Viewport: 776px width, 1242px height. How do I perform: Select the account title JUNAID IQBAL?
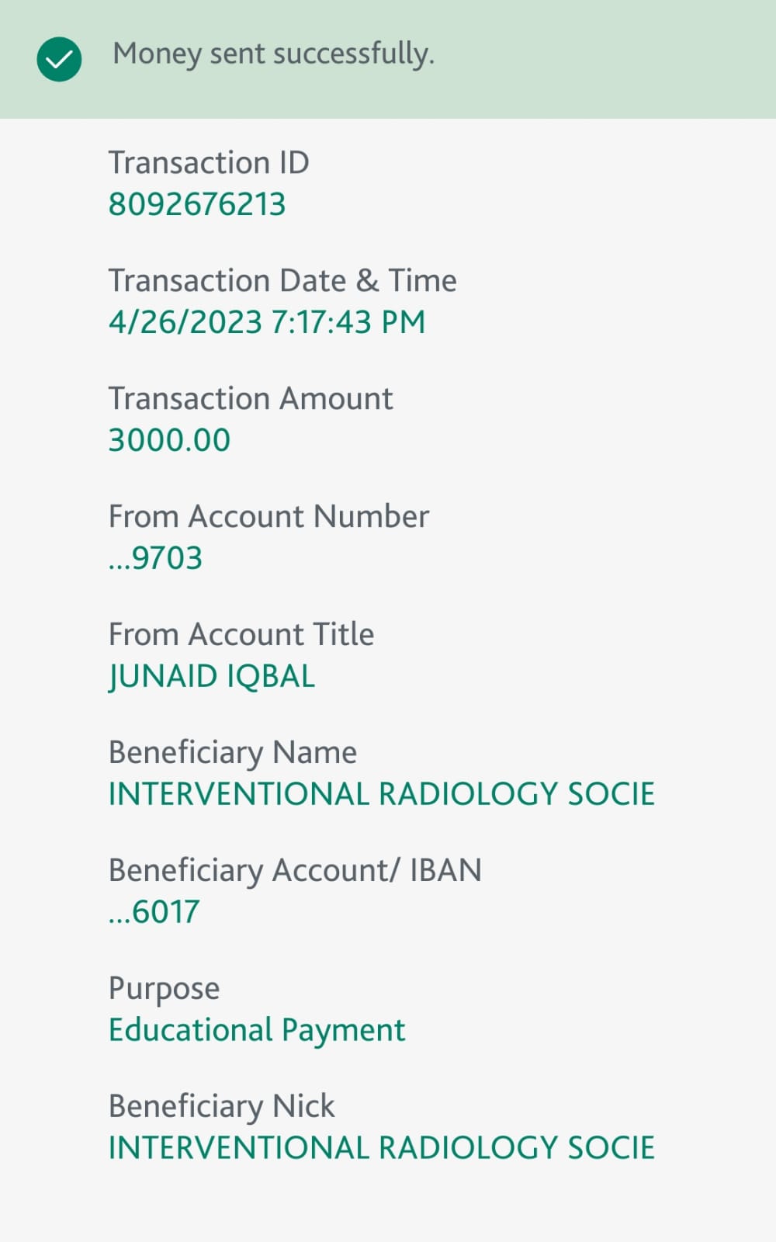point(212,676)
